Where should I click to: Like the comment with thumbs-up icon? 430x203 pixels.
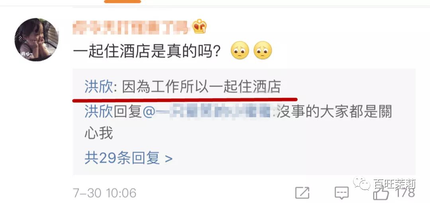pos(381,192)
